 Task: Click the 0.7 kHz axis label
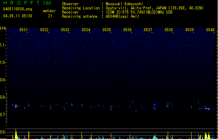3,115
